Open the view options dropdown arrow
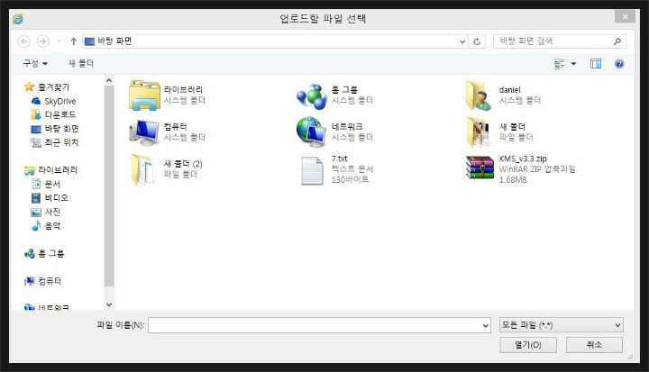 [573, 64]
